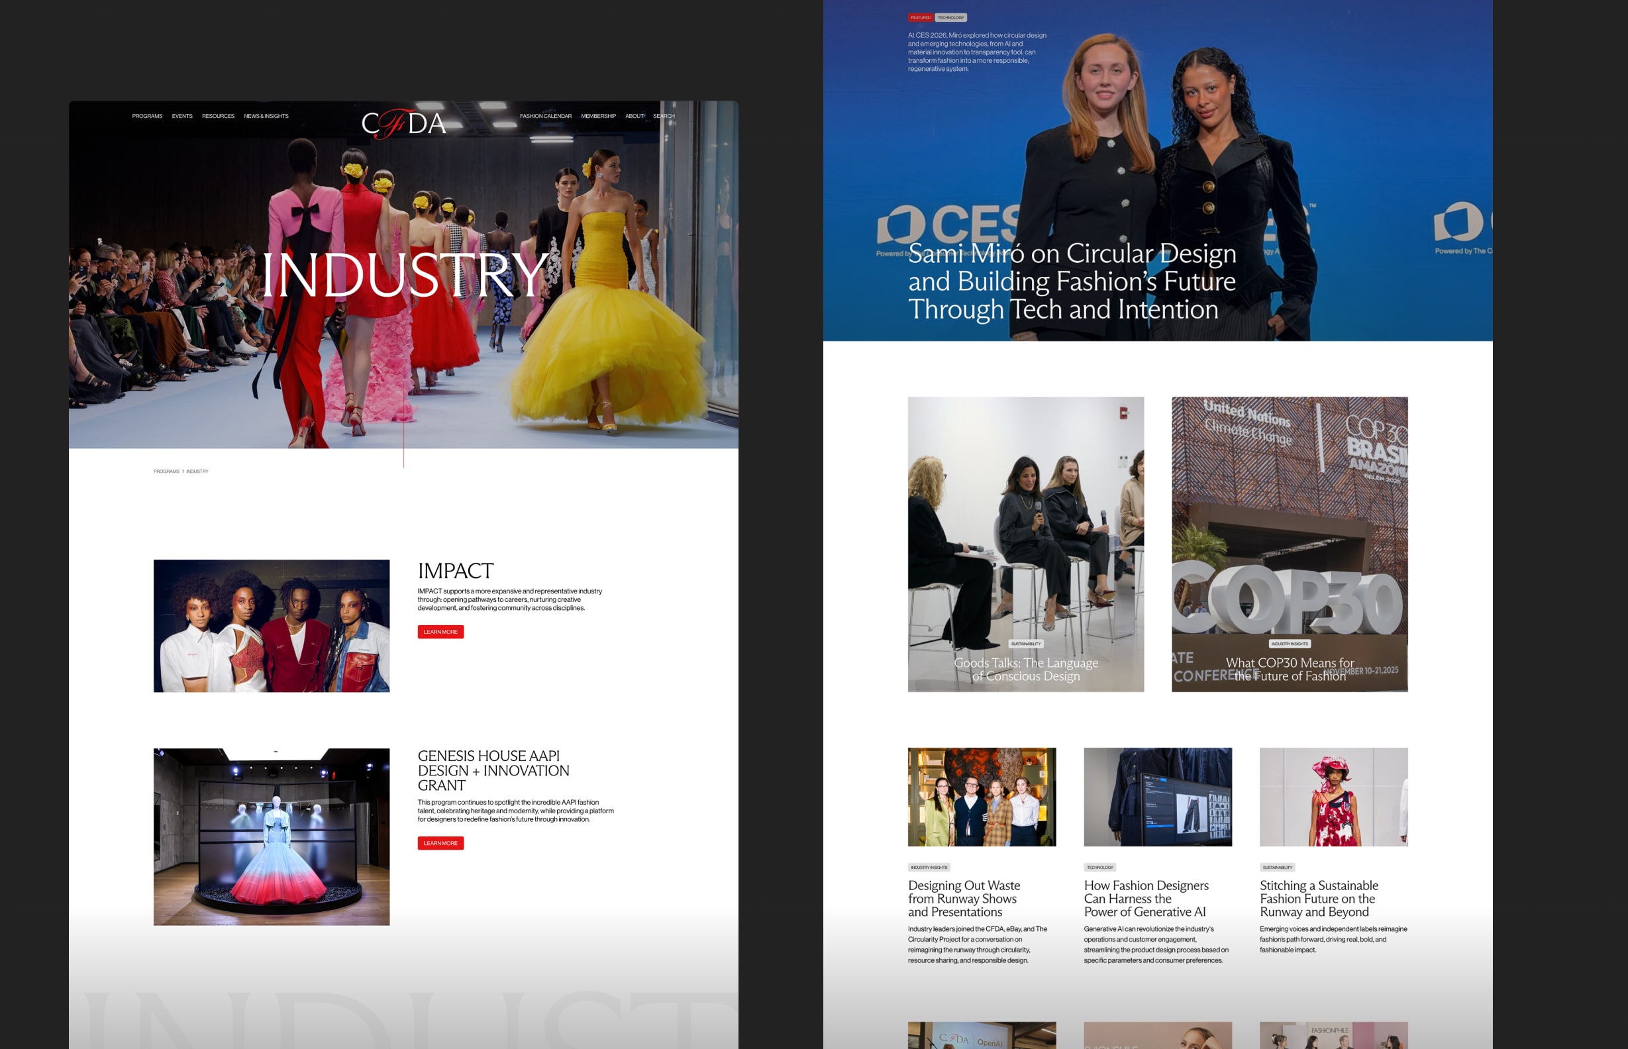Filter by the SUSTAINABILITY tag on Goods Talks
Viewport: 1628px width, 1049px height.
[x=1026, y=642]
